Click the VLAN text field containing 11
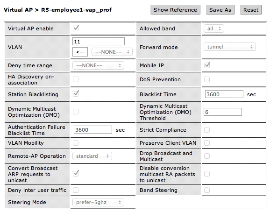This screenshot has width=277, height=219. click(x=99, y=42)
